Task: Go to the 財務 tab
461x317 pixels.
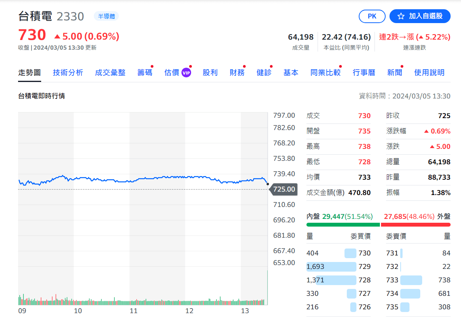Action: [237, 73]
